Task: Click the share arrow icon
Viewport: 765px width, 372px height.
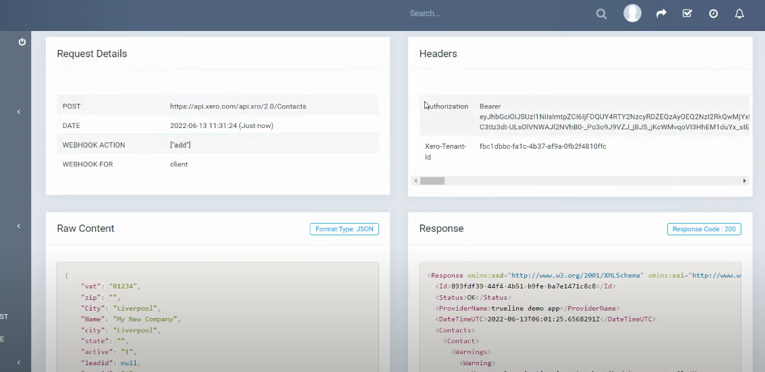Action: [x=661, y=13]
